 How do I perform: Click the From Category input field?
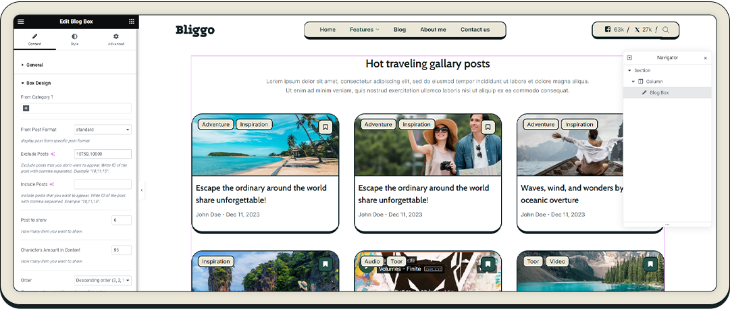click(76, 109)
